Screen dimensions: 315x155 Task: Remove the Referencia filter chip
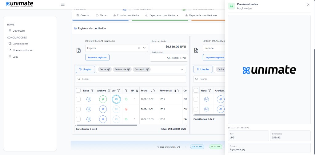(x=129, y=69)
